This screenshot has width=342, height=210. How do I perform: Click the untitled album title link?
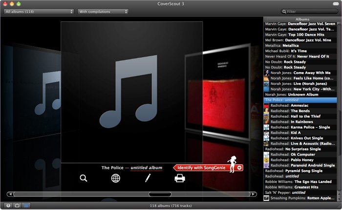[147, 168]
